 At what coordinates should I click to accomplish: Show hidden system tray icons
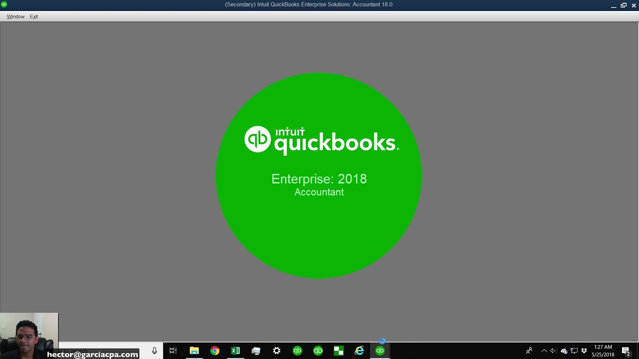544,351
